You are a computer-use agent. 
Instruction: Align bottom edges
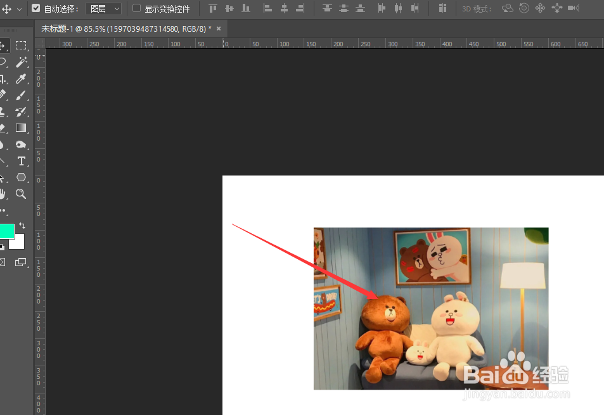coord(246,8)
